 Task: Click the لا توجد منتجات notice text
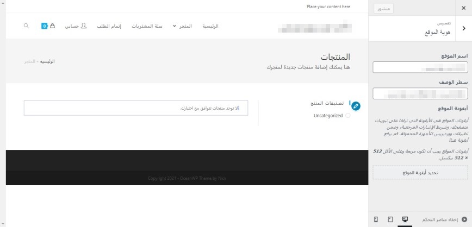click(x=209, y=108)
